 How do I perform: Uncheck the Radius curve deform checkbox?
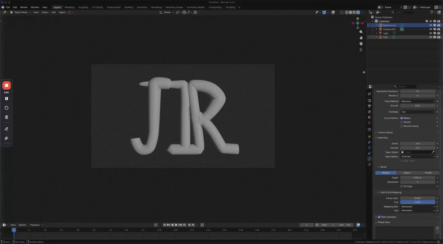tap(401, 118)
